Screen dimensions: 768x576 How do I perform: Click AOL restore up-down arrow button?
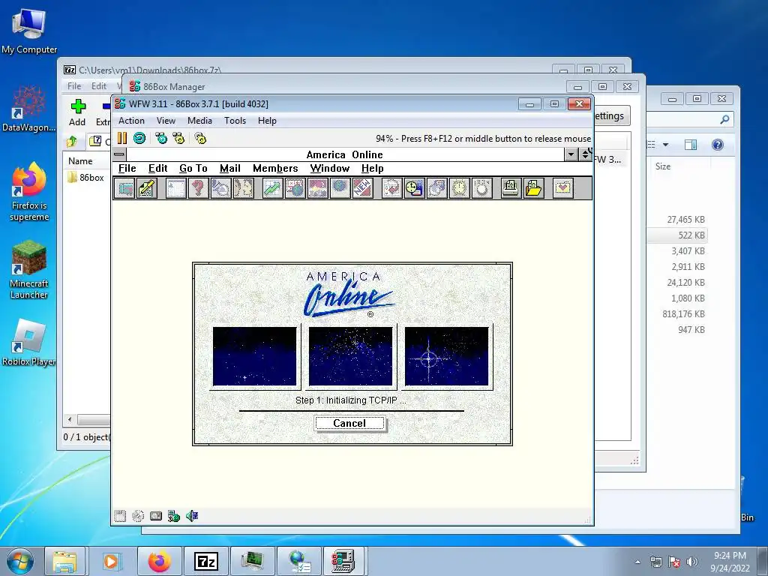click(585, 154)
